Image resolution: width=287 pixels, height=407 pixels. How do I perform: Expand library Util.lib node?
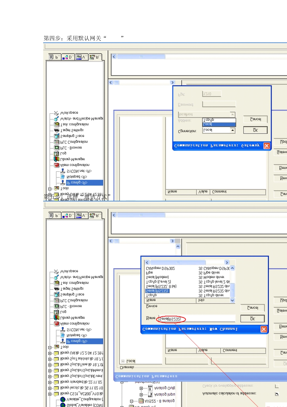click(x=50, y=353)
